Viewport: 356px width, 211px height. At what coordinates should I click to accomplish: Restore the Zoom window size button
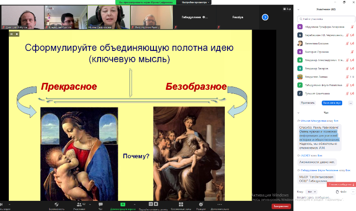tap(344, 2)
